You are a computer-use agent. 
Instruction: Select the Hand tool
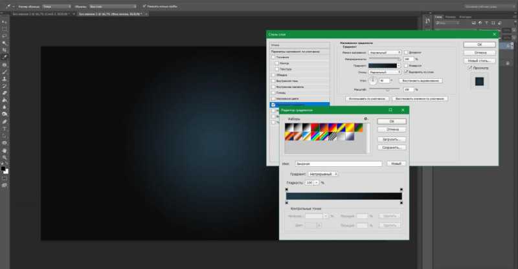tap(5, 151)
